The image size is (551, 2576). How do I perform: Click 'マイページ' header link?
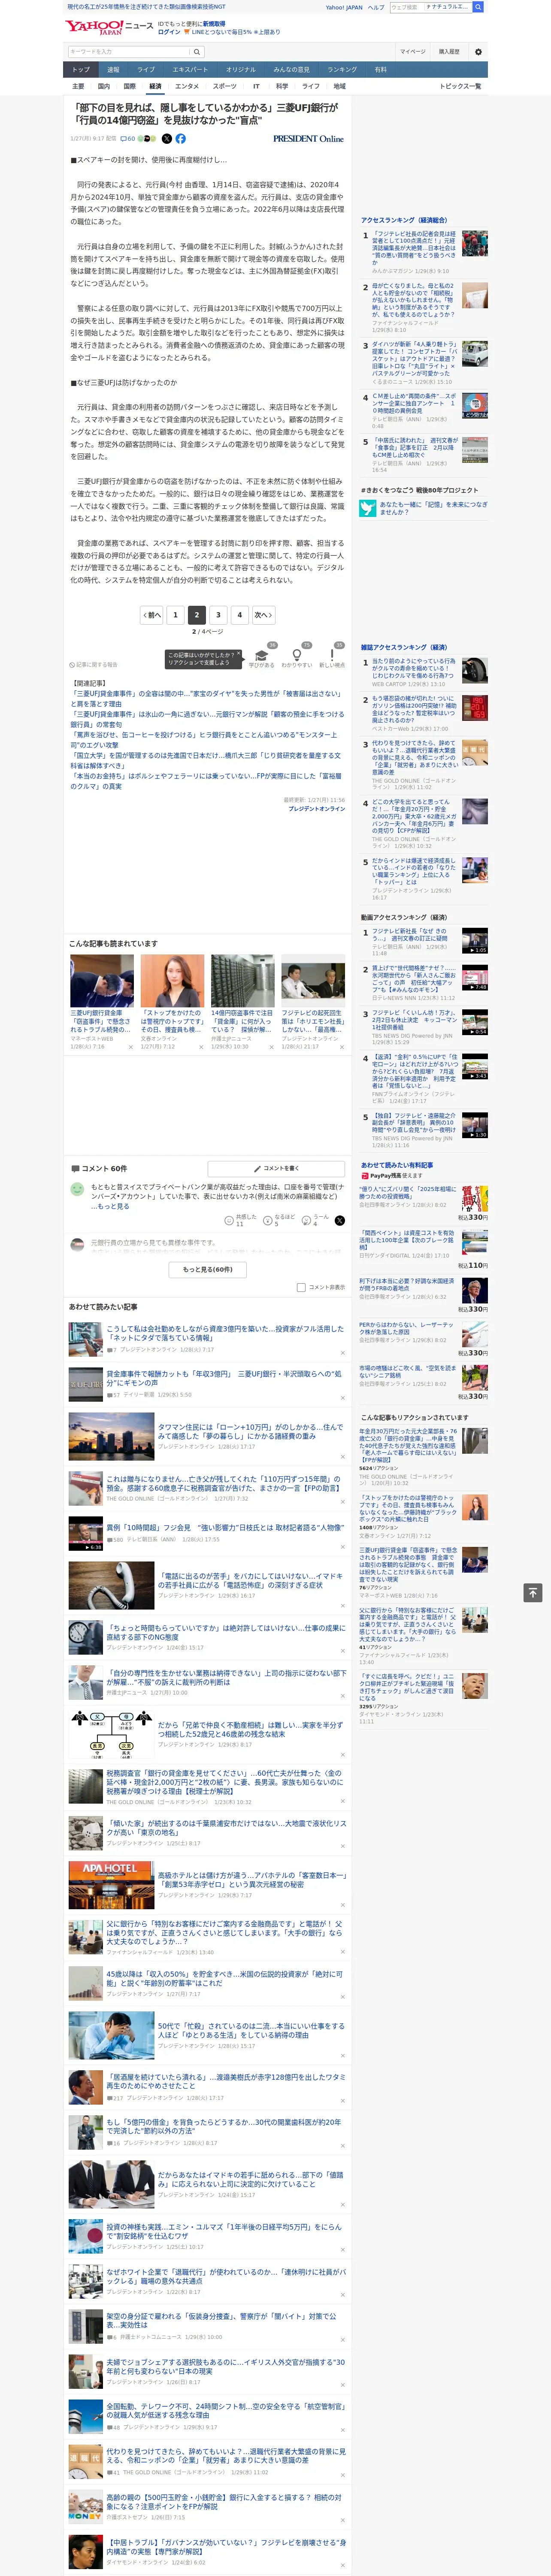tap(413, 51)
